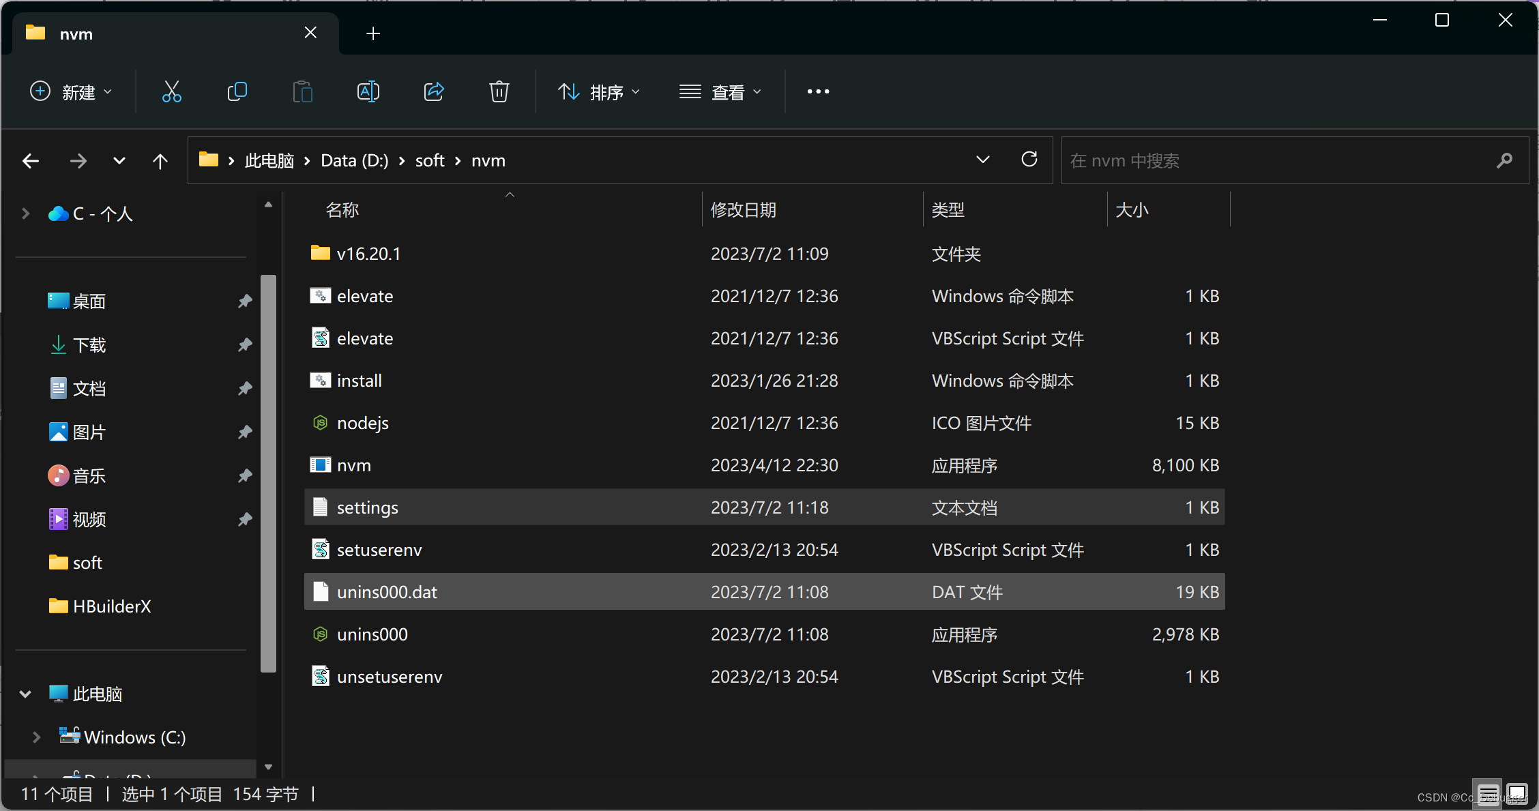1539x811 pixels.
Task: Select elevate Windows 命令脚本 file row
Action: coord(764,296)
